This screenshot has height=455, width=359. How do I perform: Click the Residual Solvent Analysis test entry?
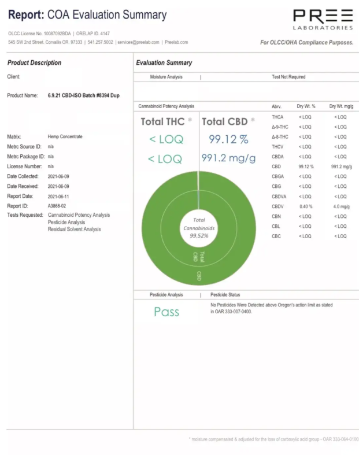pos(74,230)
